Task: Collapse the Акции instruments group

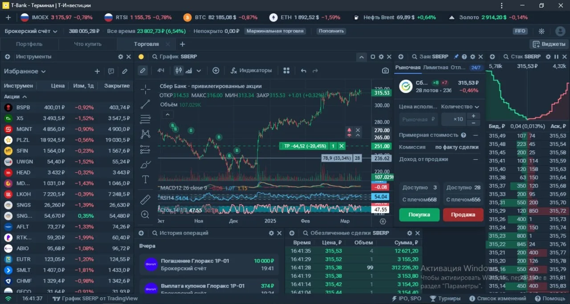Action: coord(16,96)
